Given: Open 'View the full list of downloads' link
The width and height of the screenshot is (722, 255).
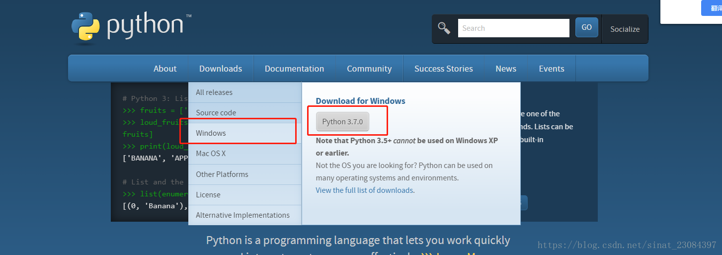Looking at the screenshot, I should point(364,190).
